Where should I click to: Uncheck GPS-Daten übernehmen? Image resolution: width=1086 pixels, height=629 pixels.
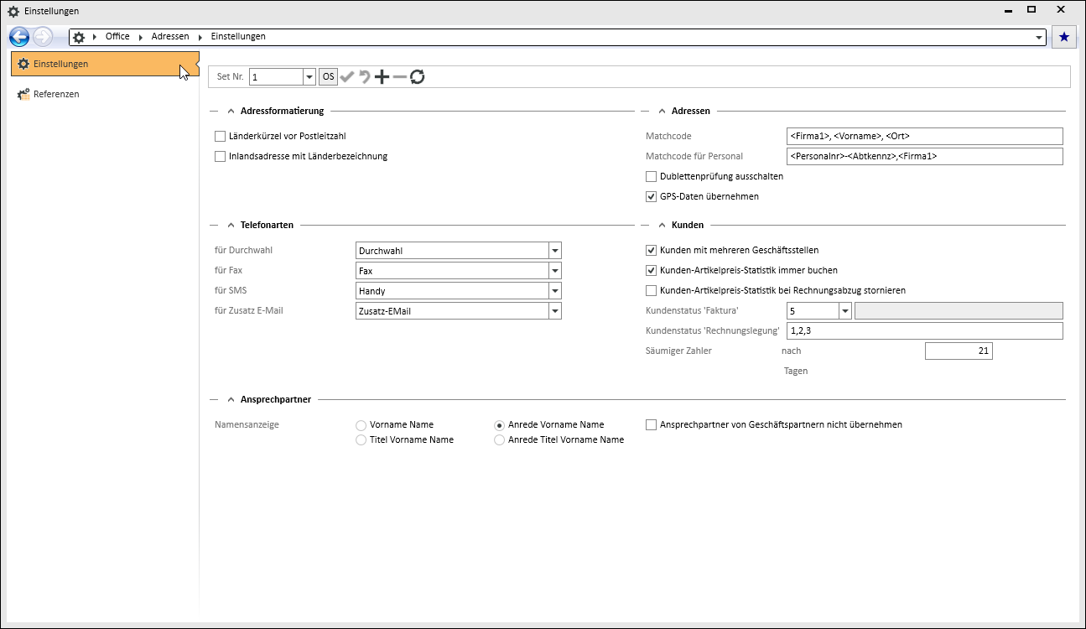(x=652, y=196)
